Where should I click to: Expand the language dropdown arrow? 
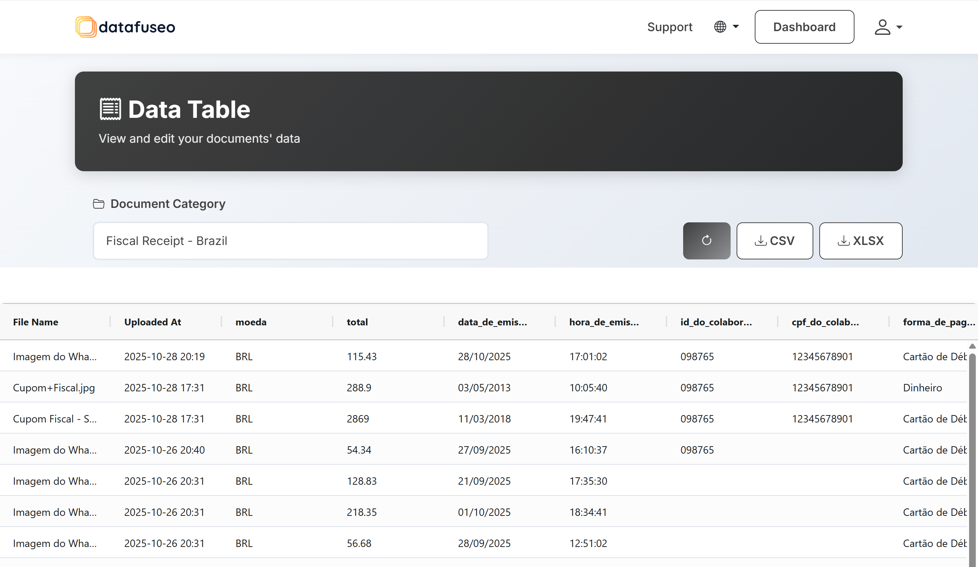[736, 27]
